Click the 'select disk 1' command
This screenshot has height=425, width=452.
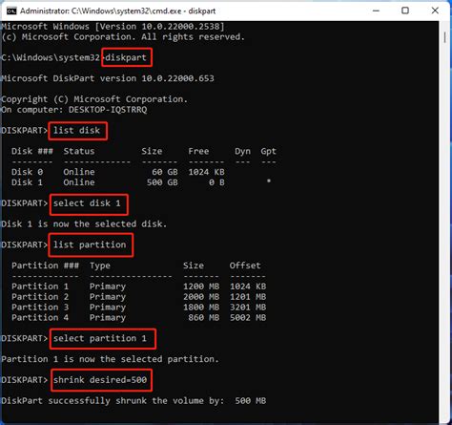87,203
